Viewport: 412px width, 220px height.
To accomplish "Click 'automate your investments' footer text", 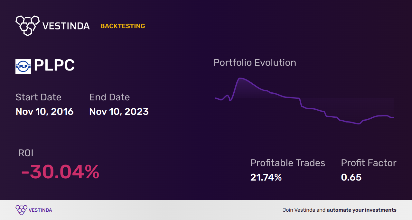I will [x=361, y=210].
